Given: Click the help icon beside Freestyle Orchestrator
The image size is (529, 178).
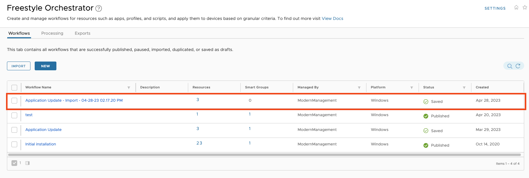Looking at the screenshot, I should pyautogui.click(x=99, y=8).
